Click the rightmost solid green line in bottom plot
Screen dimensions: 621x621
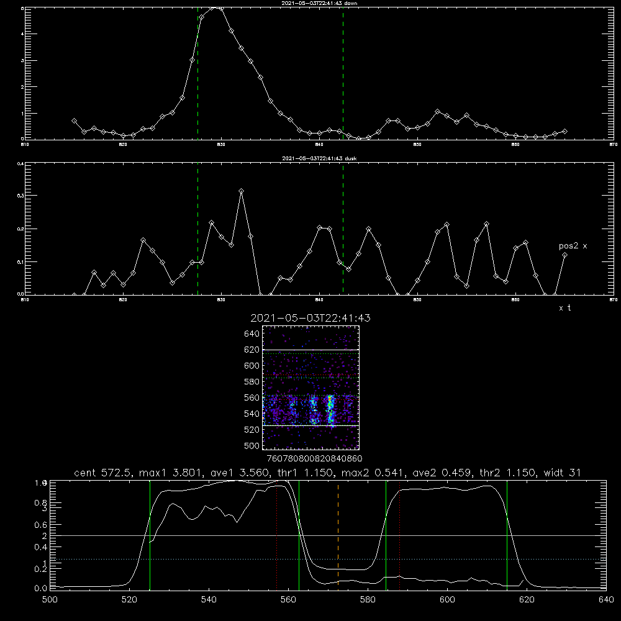pos(507,535)
